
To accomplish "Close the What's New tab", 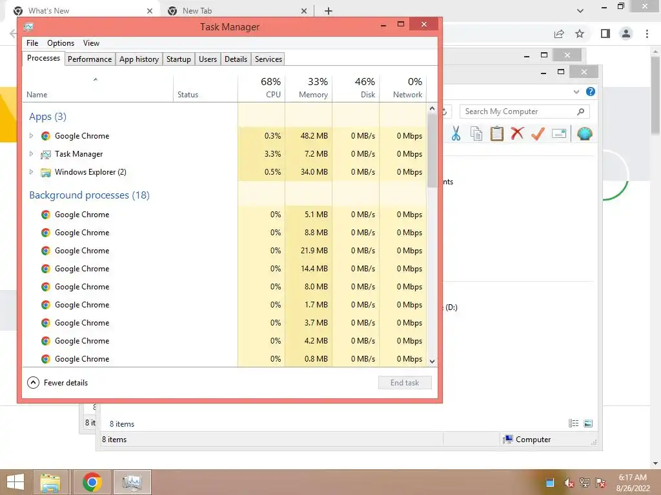I will [x=150, y=11].
